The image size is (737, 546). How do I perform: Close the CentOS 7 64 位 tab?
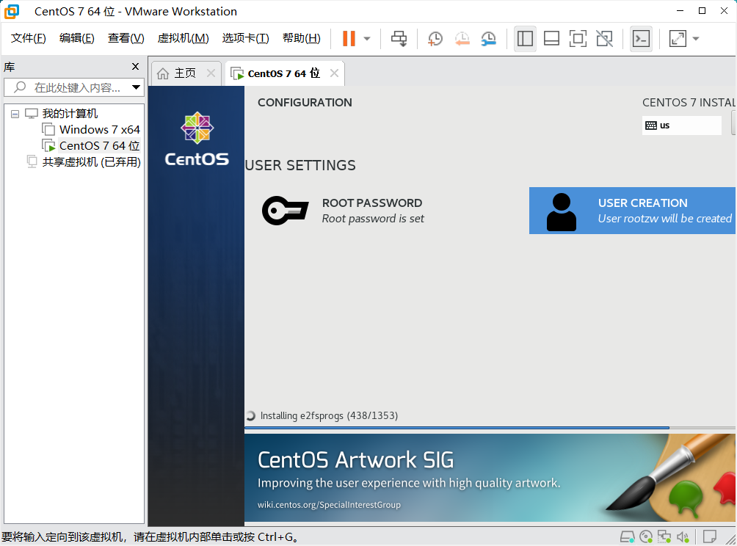(334, 73)
